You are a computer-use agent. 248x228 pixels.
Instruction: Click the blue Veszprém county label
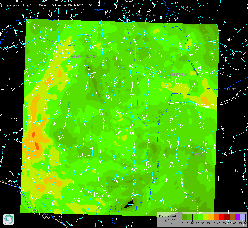click(x=195, y=69)
